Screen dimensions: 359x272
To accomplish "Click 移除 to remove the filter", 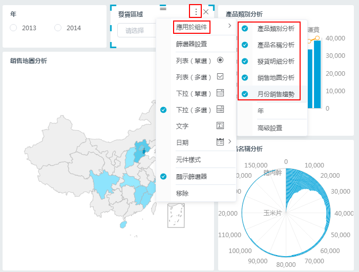I will 182,193.
